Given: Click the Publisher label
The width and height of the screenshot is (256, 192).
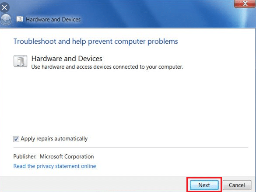Looking at the screenshot, I should (x=25, y=157).
